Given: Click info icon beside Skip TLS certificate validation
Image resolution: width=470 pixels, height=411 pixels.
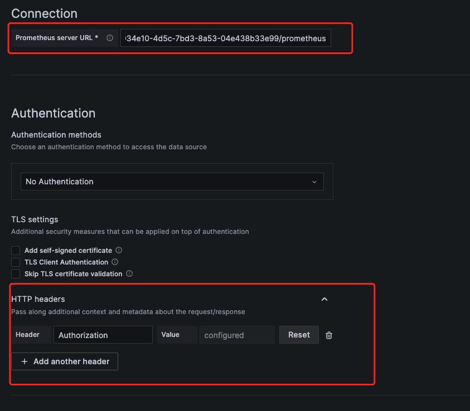Looking at the screenshot, I should point(129,274).
